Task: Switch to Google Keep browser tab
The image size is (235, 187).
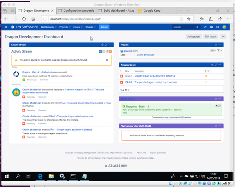Action: [156, 11]
